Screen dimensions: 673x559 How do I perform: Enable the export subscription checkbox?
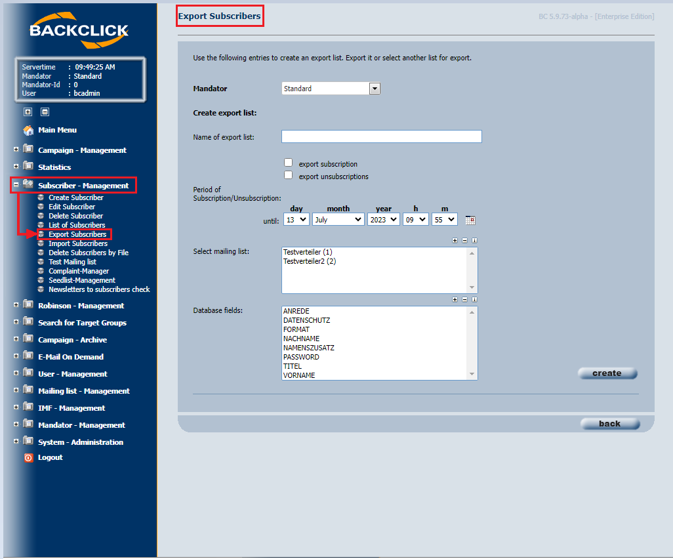click(x=289, y=163)
